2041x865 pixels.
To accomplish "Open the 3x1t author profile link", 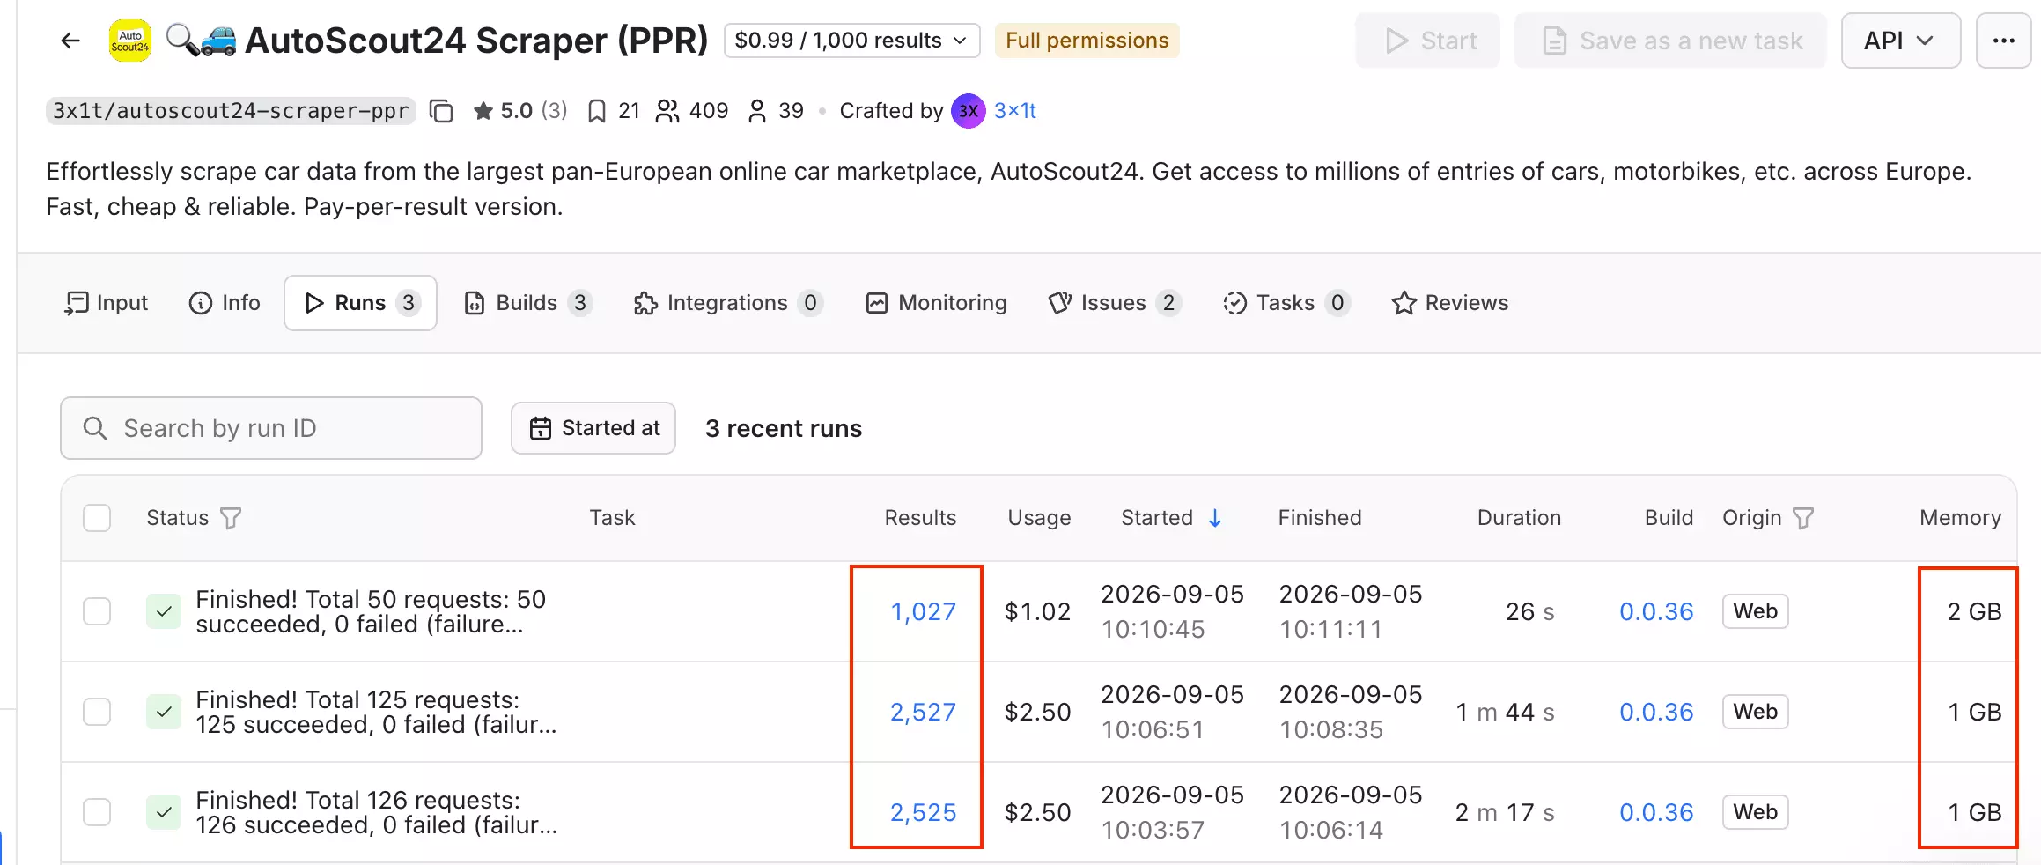I will 1015,111.
